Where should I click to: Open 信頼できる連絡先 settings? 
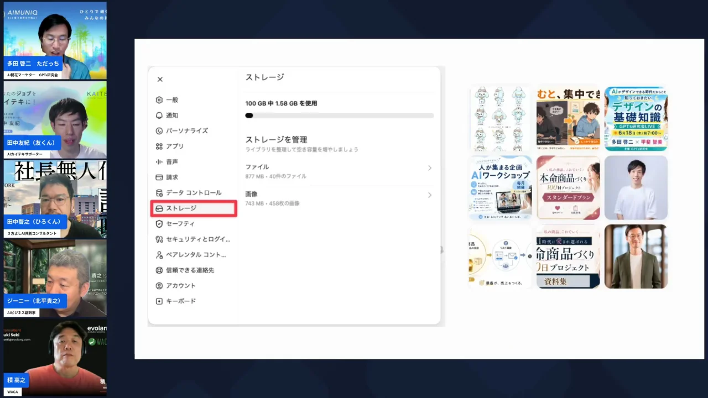click(194, 270)
